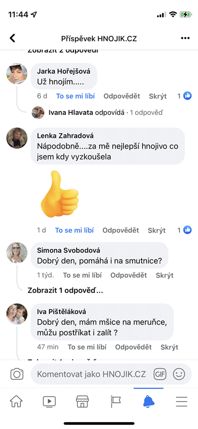The height and width of the screenshot is (429, 198).
Task: Hide Lenka Zahradová's comment with Skrýt
Action: [157, 231]
